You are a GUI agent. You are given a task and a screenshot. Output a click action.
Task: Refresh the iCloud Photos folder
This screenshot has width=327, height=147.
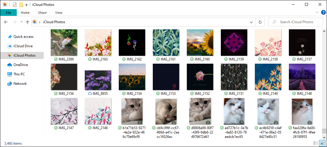tap(260, 22)
